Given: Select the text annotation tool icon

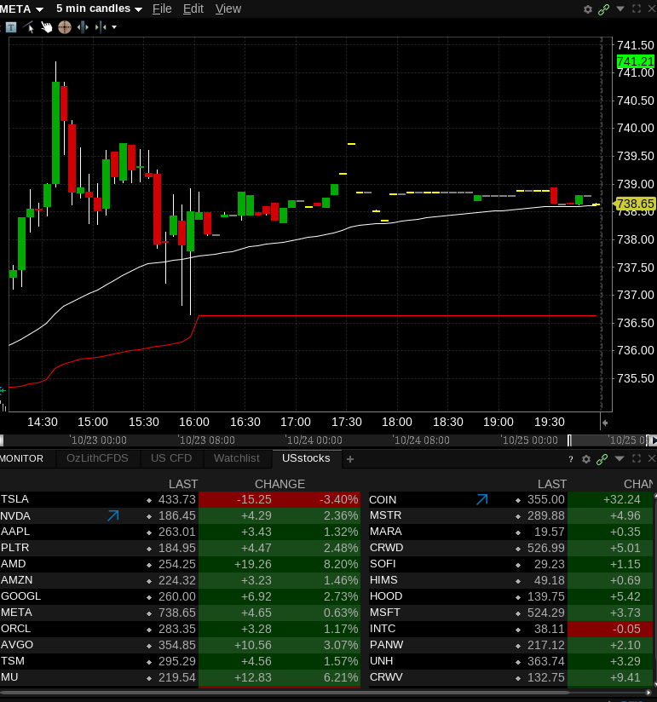Looking at the screenshot, I should (11, 26).
